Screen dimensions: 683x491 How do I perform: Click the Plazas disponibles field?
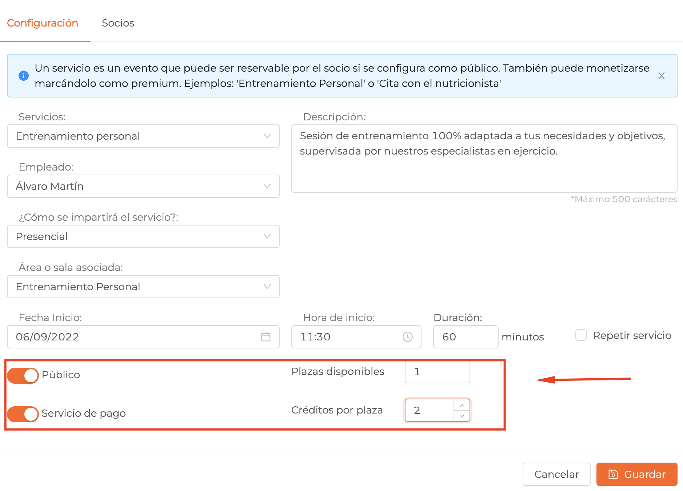[x=438, y=372]
